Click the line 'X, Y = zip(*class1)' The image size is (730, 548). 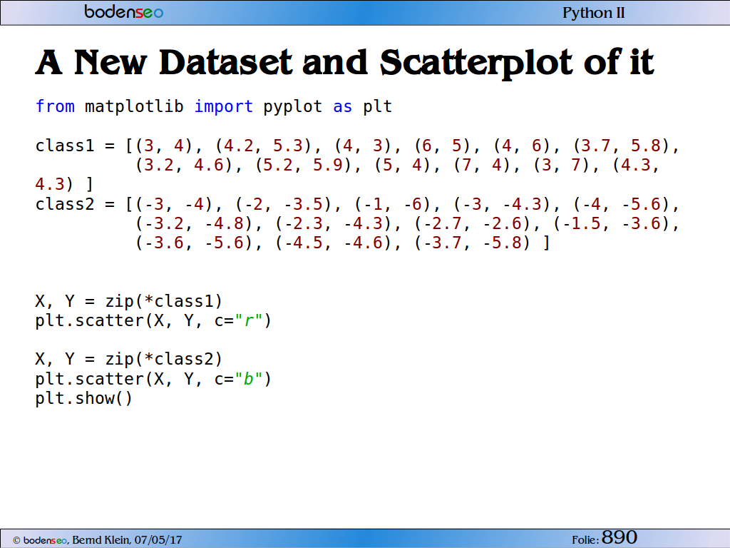[x=129, y=301]
